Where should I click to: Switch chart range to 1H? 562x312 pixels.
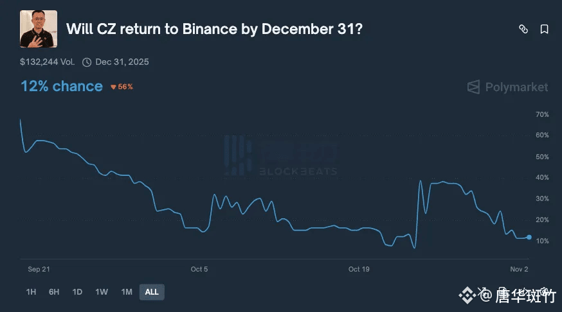(x=31, y=292)
